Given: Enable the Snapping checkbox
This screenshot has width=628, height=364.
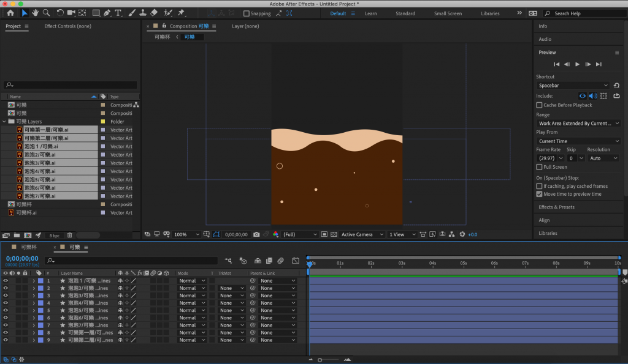Looking at the screenshot, I should (247, 13).
